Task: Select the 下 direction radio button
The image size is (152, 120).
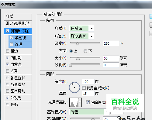Action: 85,51
